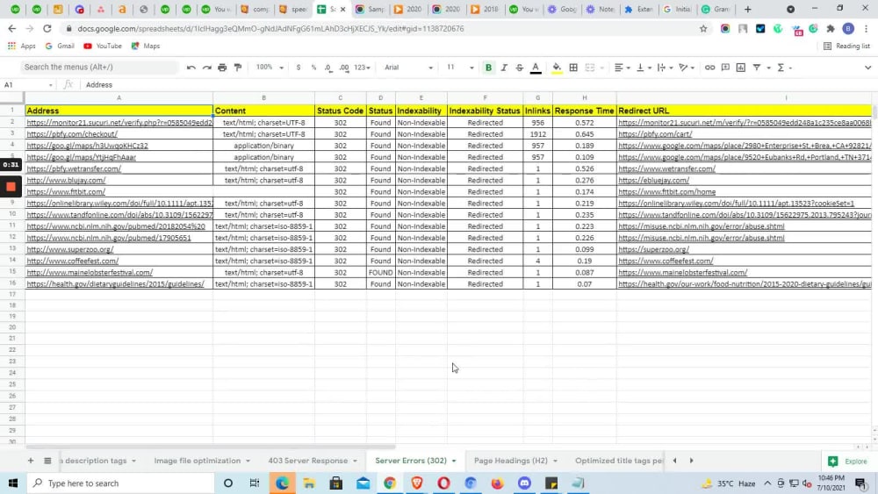This screenshot has width=878, height=494.
Task: Toggle bold formatting
Action: (x=488, y=68)
